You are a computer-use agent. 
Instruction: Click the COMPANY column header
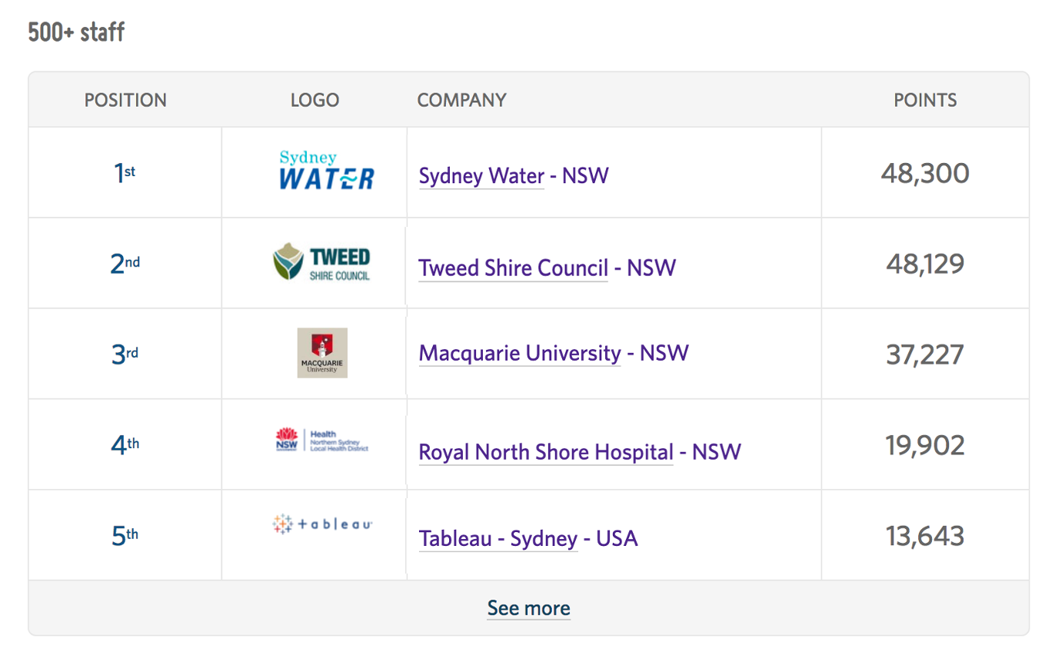[461, 100]
